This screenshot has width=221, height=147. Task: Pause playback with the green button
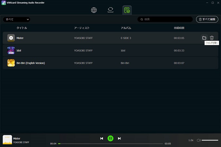pos(111,139)
